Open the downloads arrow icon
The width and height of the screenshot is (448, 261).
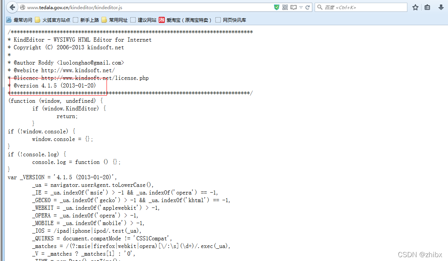(441, 7)
